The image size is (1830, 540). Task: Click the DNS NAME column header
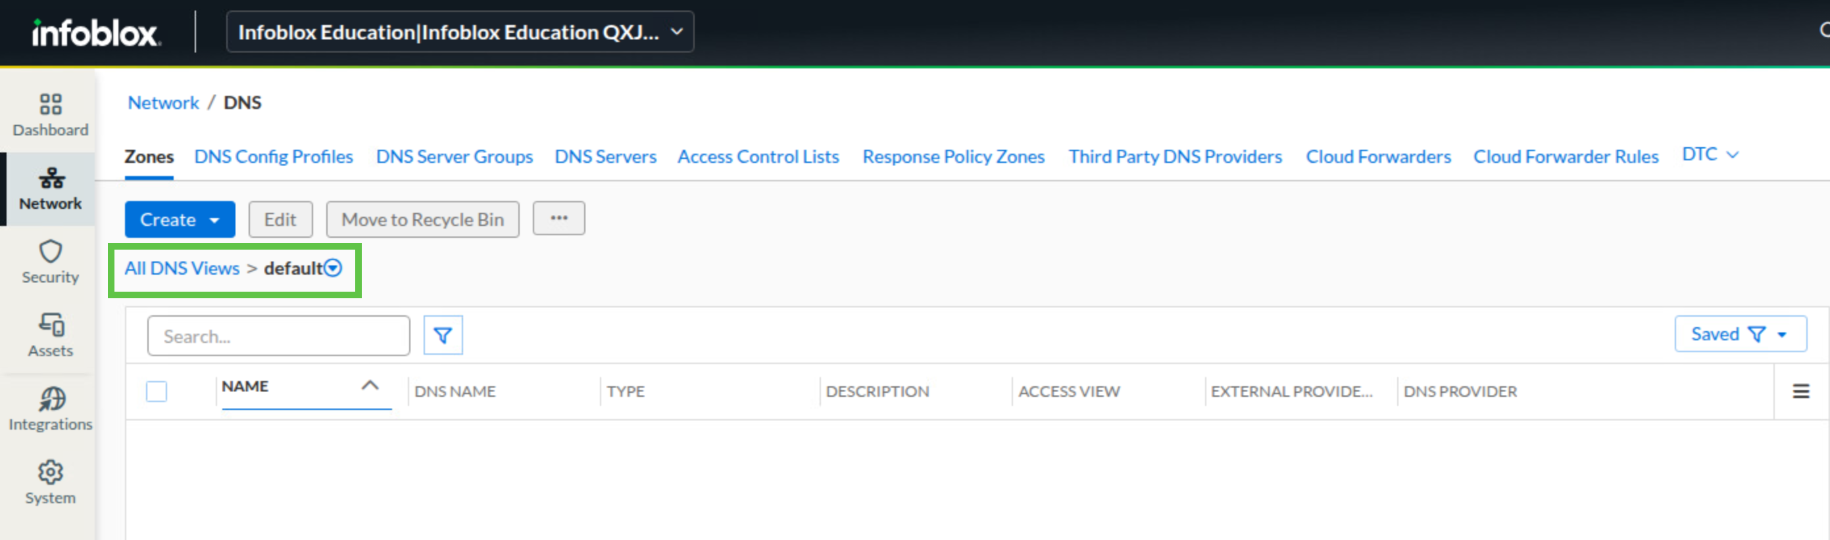[455, 391]
